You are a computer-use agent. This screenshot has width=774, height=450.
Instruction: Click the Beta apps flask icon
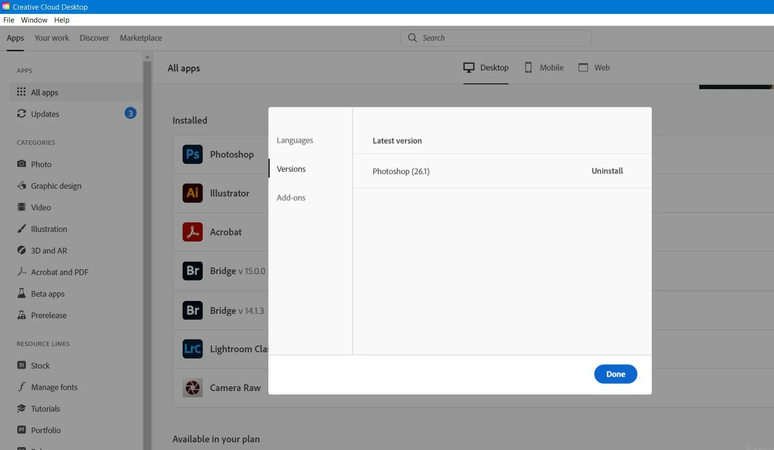pos(22,293)
